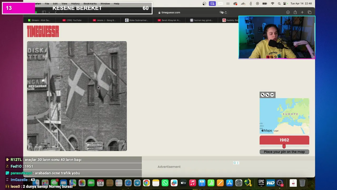The width and height of the screenshot is (337, 190).
Task: Open Safari downloads icon
Action: [x=288, y=12]
